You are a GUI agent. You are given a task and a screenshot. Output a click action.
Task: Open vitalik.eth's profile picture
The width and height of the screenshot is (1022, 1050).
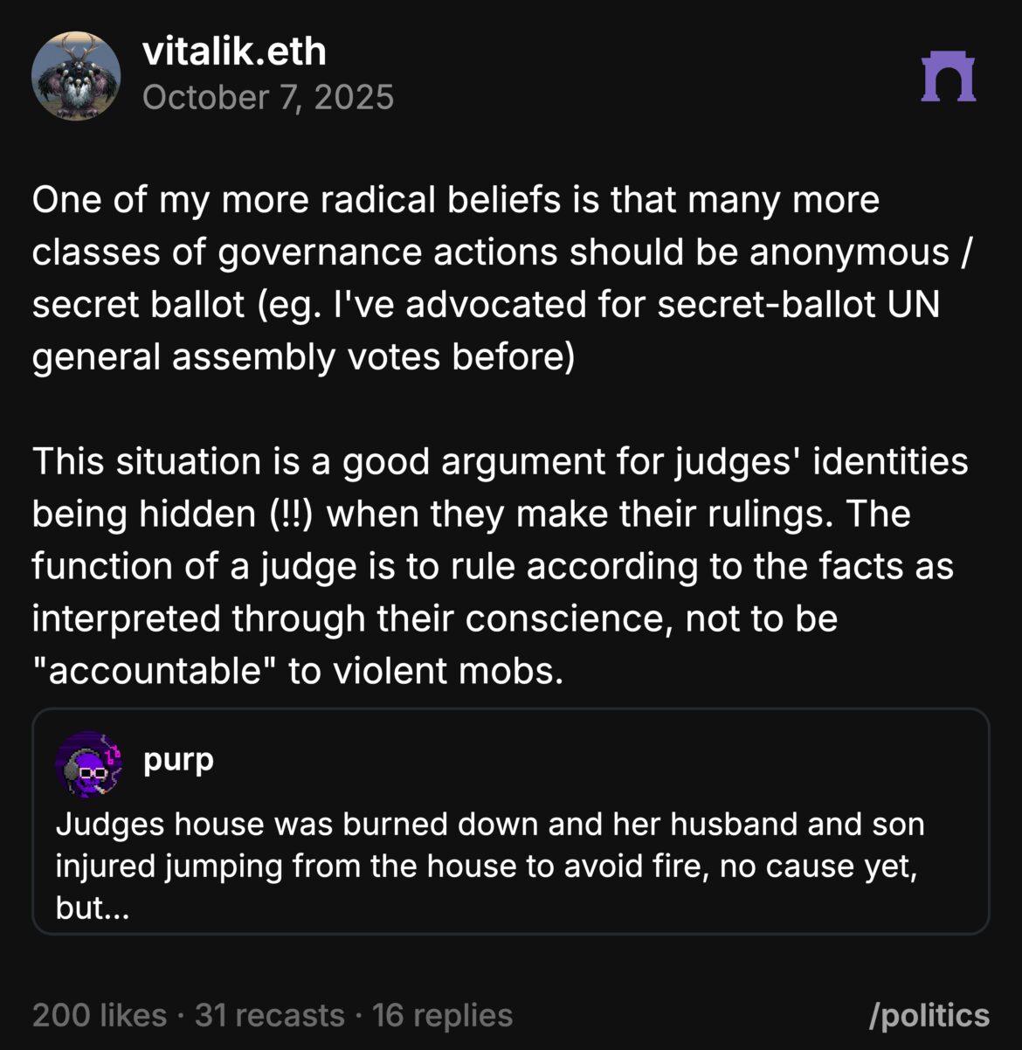tap(76, 76)
